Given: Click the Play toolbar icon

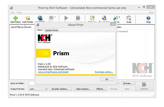Looking at the screenshot, I should click(66, 18).
